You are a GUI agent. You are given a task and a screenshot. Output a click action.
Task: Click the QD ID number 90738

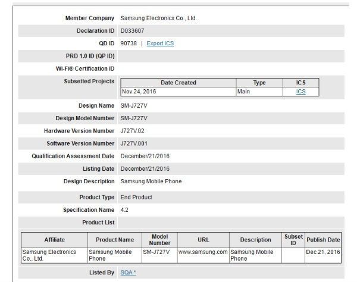129,43
